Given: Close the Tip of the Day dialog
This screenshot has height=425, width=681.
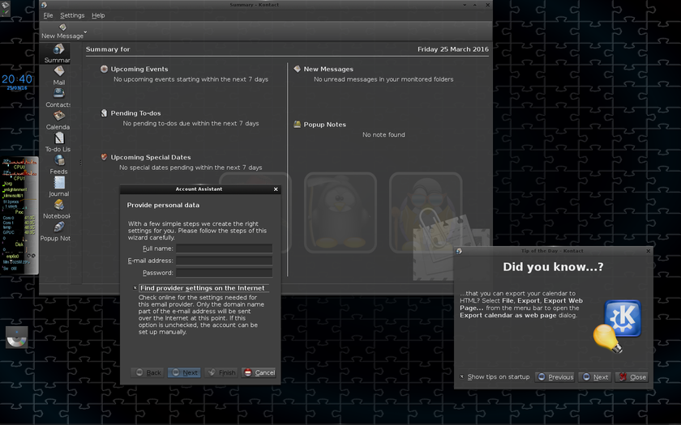Looking at the screenshot, I should click(x=632, y=377).
